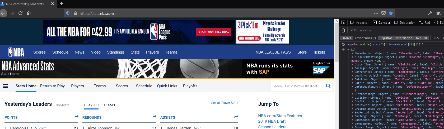Open See all Player Stats link
This screenshot has height=129, width=444.
(x=225, y=103)
